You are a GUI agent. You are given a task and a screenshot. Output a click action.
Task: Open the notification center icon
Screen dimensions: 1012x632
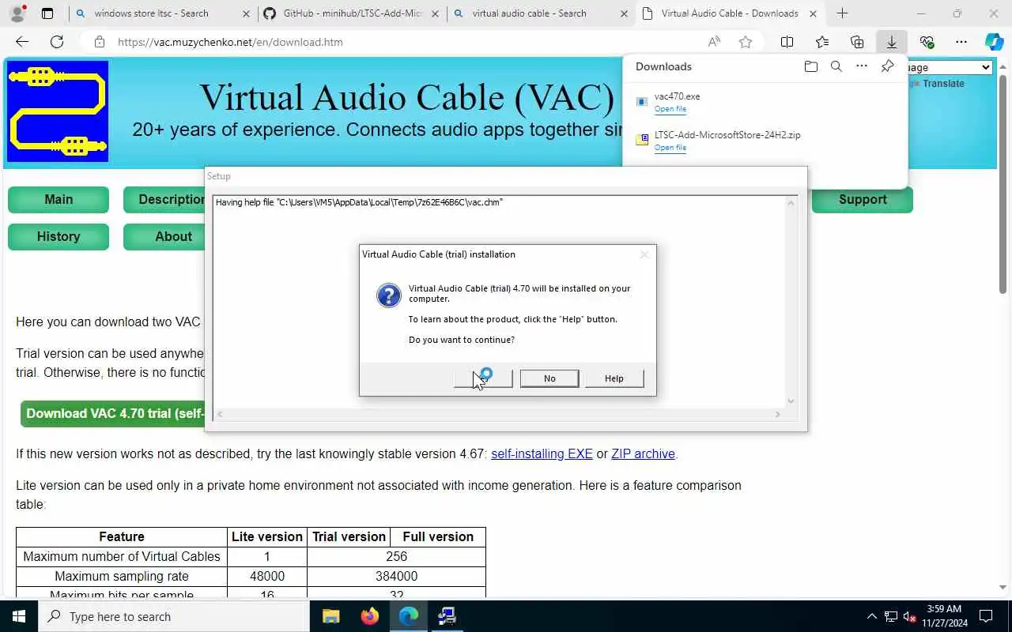tap(986, 616)
